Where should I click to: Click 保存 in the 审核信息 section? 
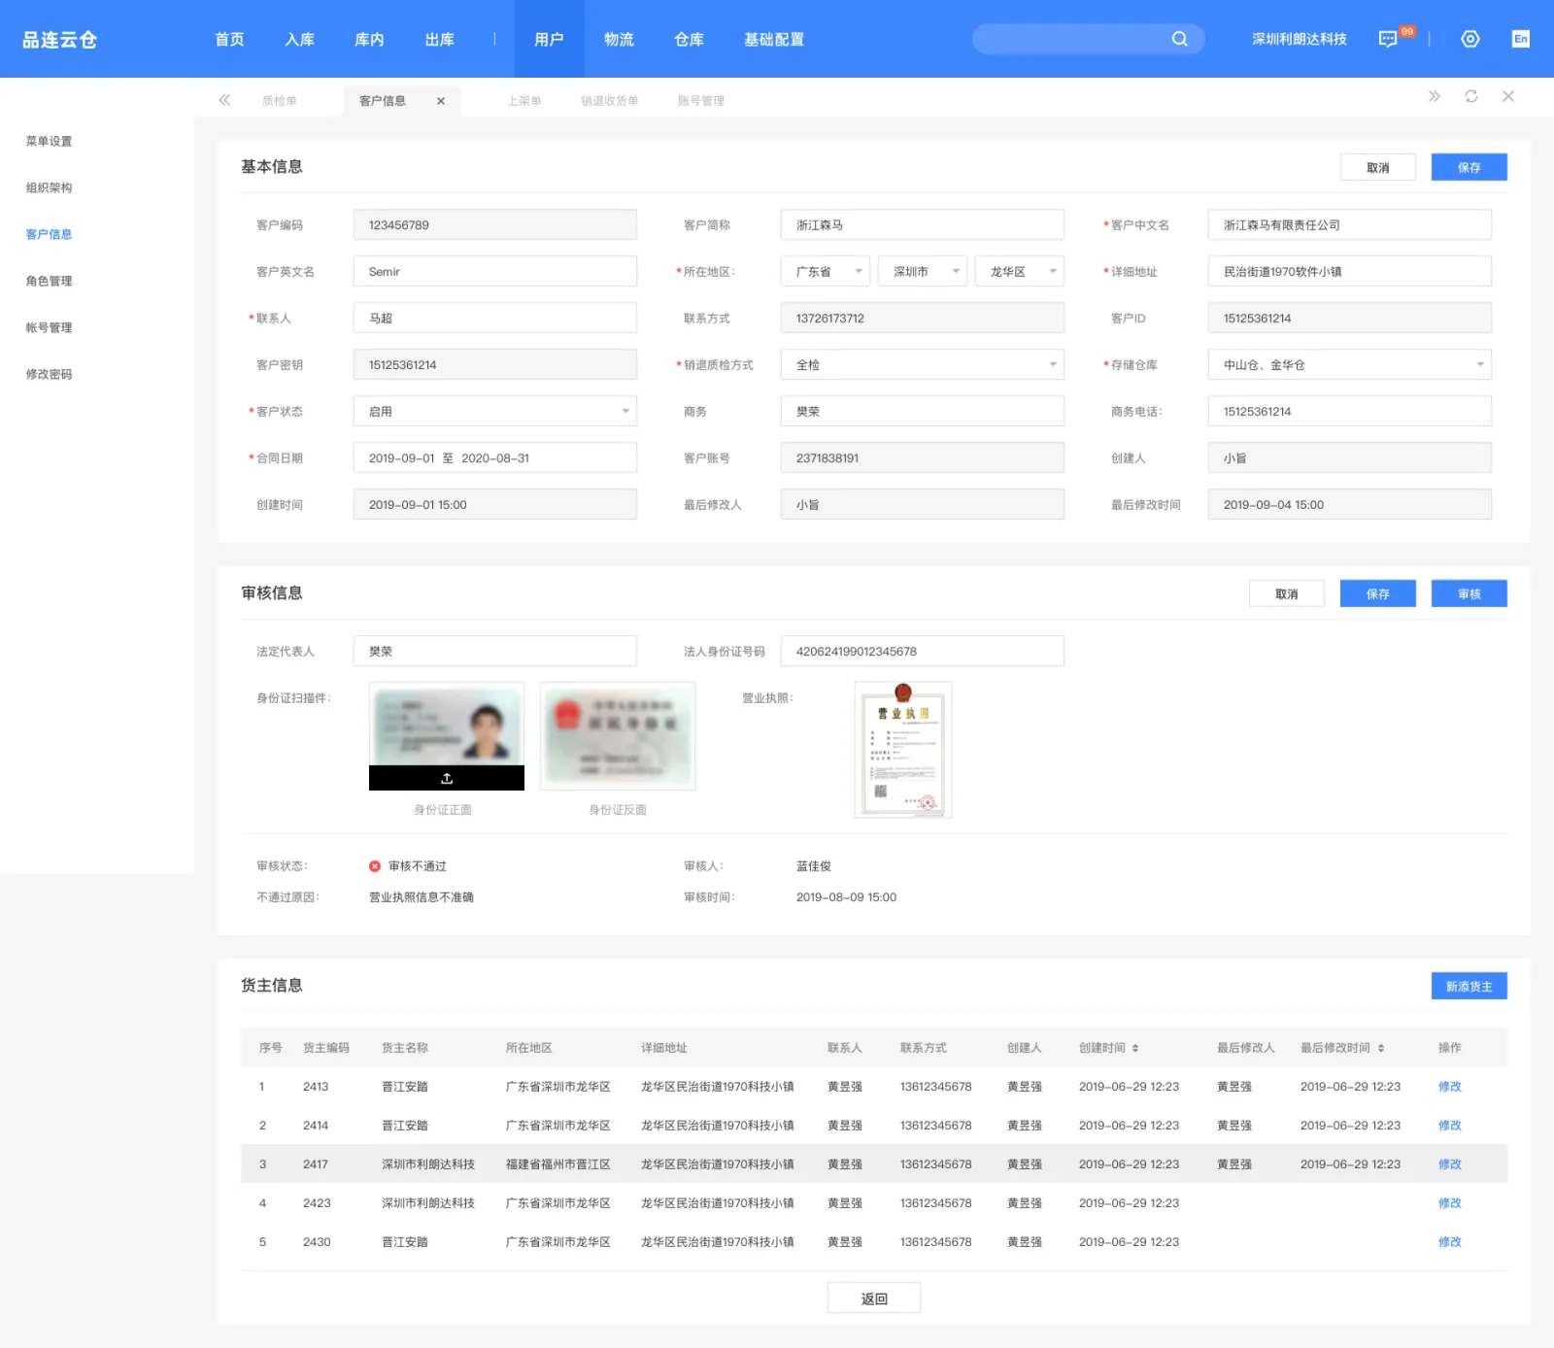click(x=1378, y=593)
